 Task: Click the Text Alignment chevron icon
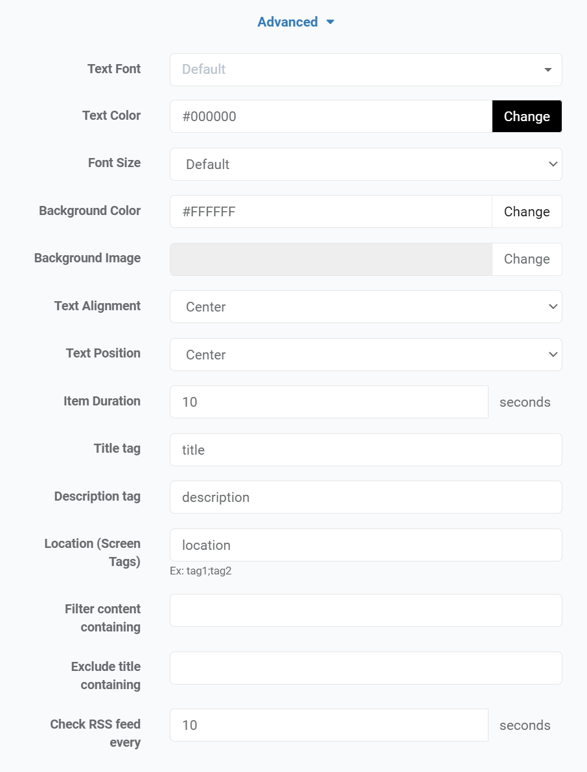553,307
